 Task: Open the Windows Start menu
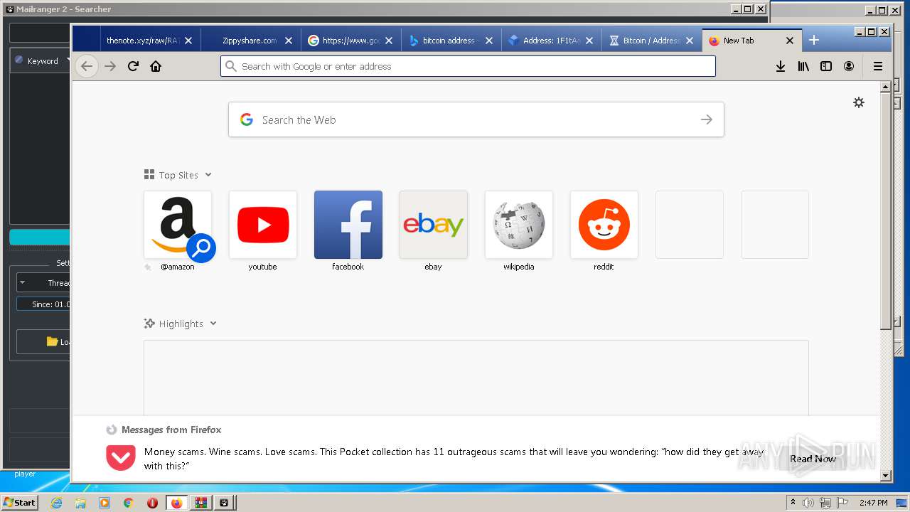coord(19,502)
